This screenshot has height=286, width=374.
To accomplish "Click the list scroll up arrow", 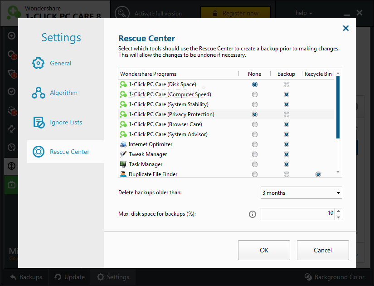I will [x=338, y=73].
